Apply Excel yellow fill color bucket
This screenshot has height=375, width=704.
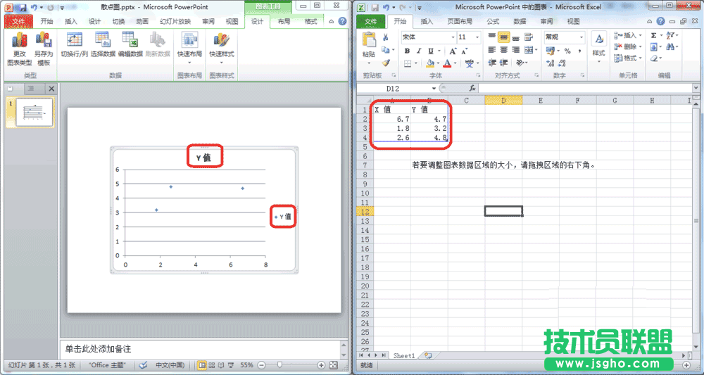(x=429, y=63)
